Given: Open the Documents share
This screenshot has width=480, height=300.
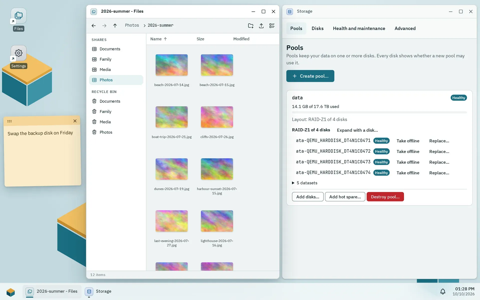Looking at the screenshot, I should tap(116, 49).
